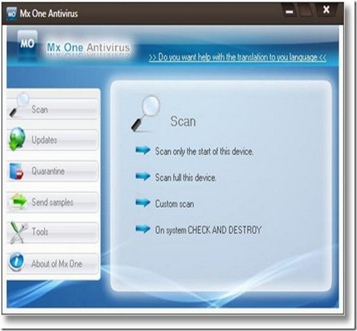Open the Tools section

pyautogui.click(x=53, y=232)
